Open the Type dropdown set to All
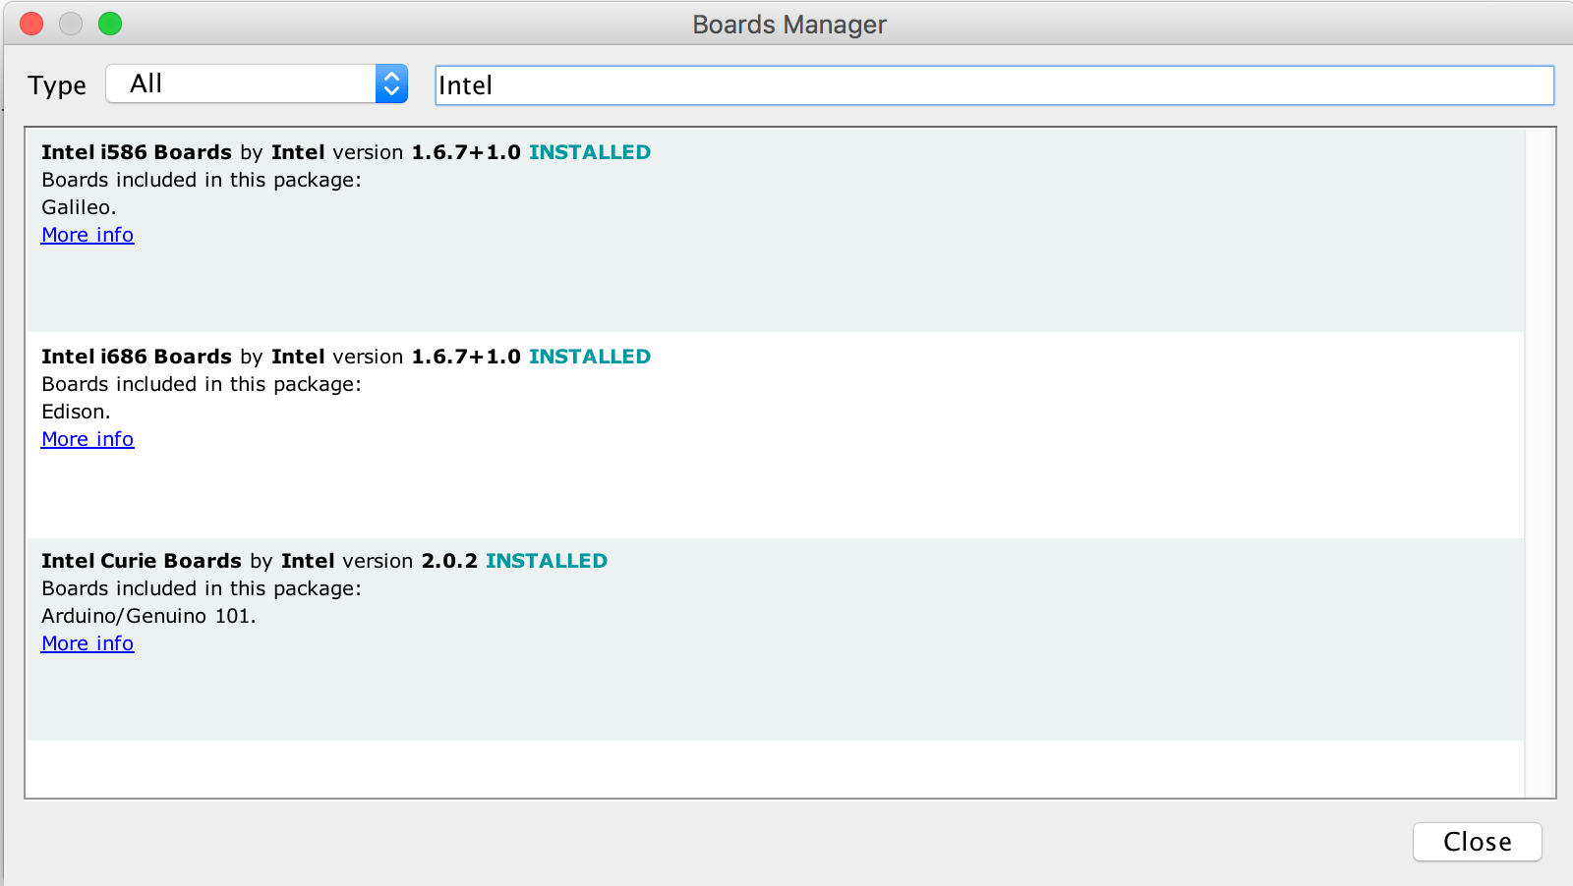This screenshot has width=1573, height=886. click(257, 83)
